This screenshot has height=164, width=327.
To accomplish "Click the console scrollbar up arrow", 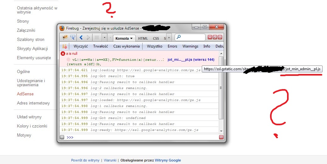I will click(221, 54).
